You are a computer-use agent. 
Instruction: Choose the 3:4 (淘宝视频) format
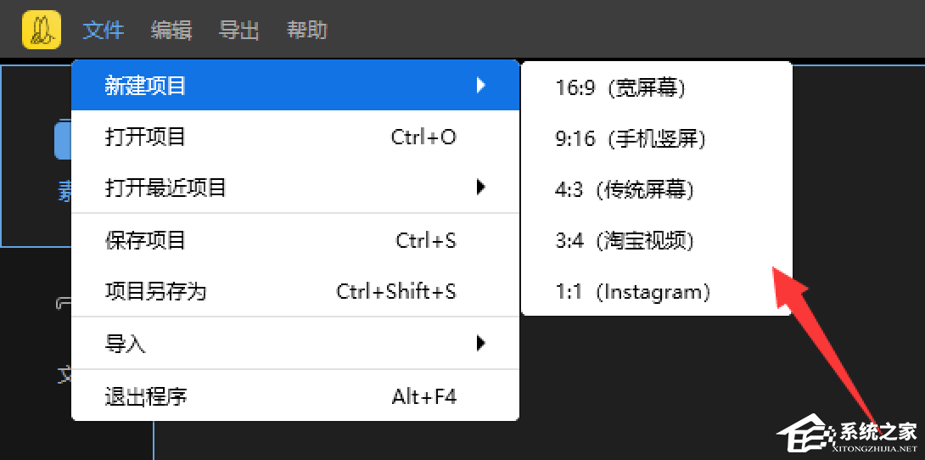pyautogui.click(x=625, y=241)
